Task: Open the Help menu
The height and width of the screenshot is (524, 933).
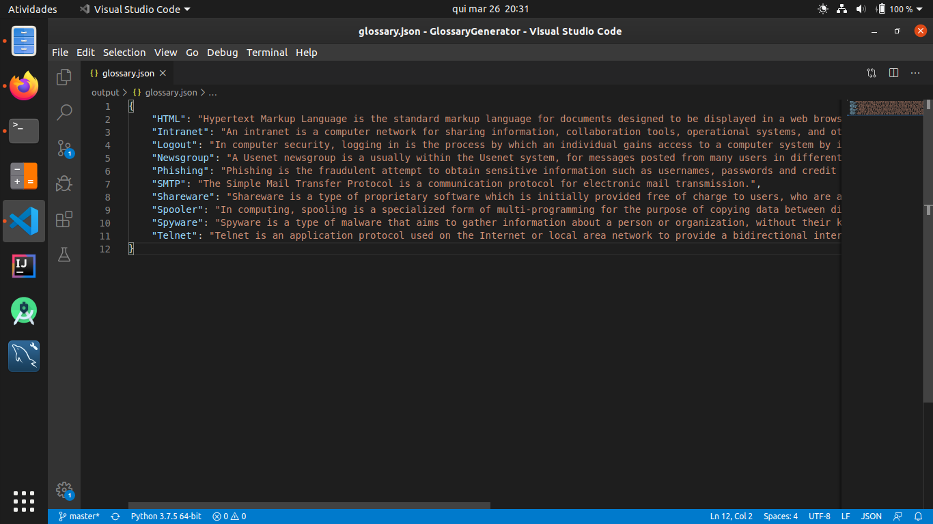Action: point(307,53)
